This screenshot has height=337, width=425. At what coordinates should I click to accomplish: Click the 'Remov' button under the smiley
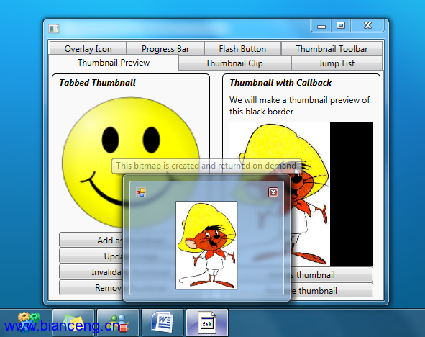point(91,287)
